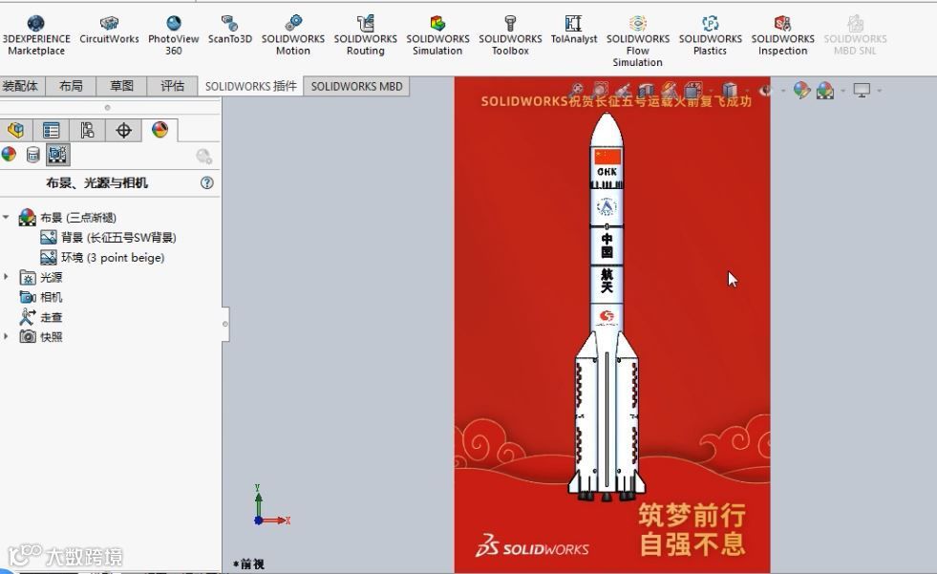This screenshot has width=937, height=574.
Task: Click the TolAnalyst add-in
Action: [574, 30]
